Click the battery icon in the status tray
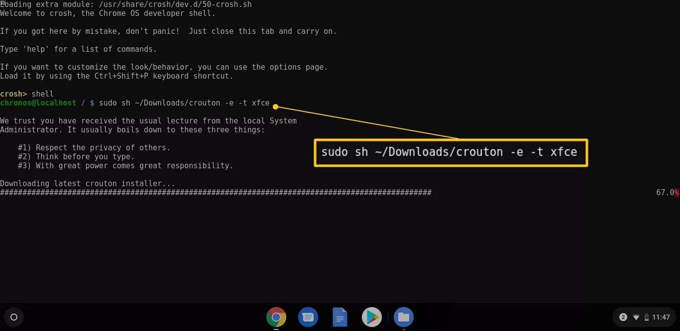Viewport: 680px width, 331px height. (647, 317)
